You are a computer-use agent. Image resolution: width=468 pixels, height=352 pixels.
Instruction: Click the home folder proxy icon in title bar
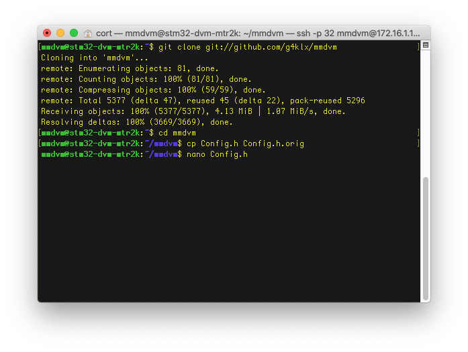click(87, 34)
